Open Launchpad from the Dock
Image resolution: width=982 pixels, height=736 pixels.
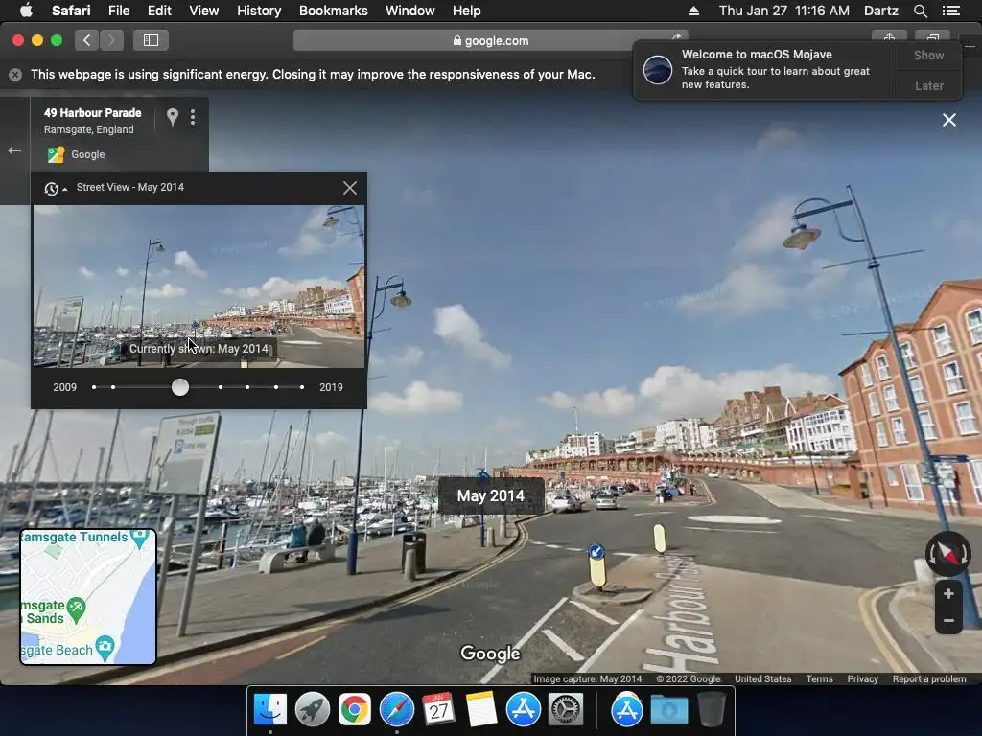coord(313,710)
